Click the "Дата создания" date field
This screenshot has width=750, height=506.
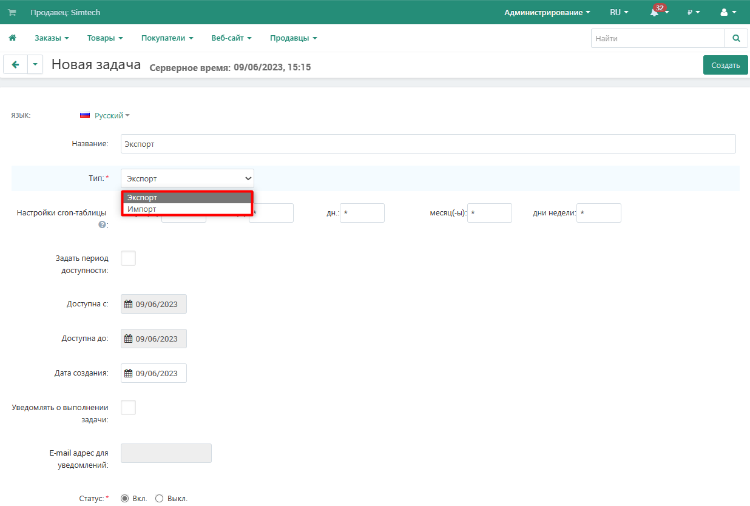tap(154, 373)
